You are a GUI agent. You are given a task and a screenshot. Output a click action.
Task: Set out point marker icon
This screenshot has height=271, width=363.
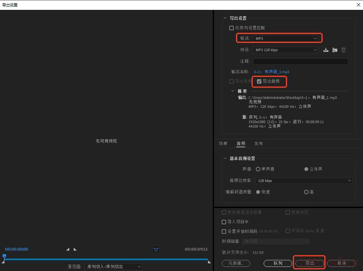pyautogui.click(x=75, y=249)
